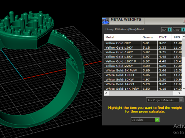Select the White Gold:10KX1 row

[x=143, y=75]
